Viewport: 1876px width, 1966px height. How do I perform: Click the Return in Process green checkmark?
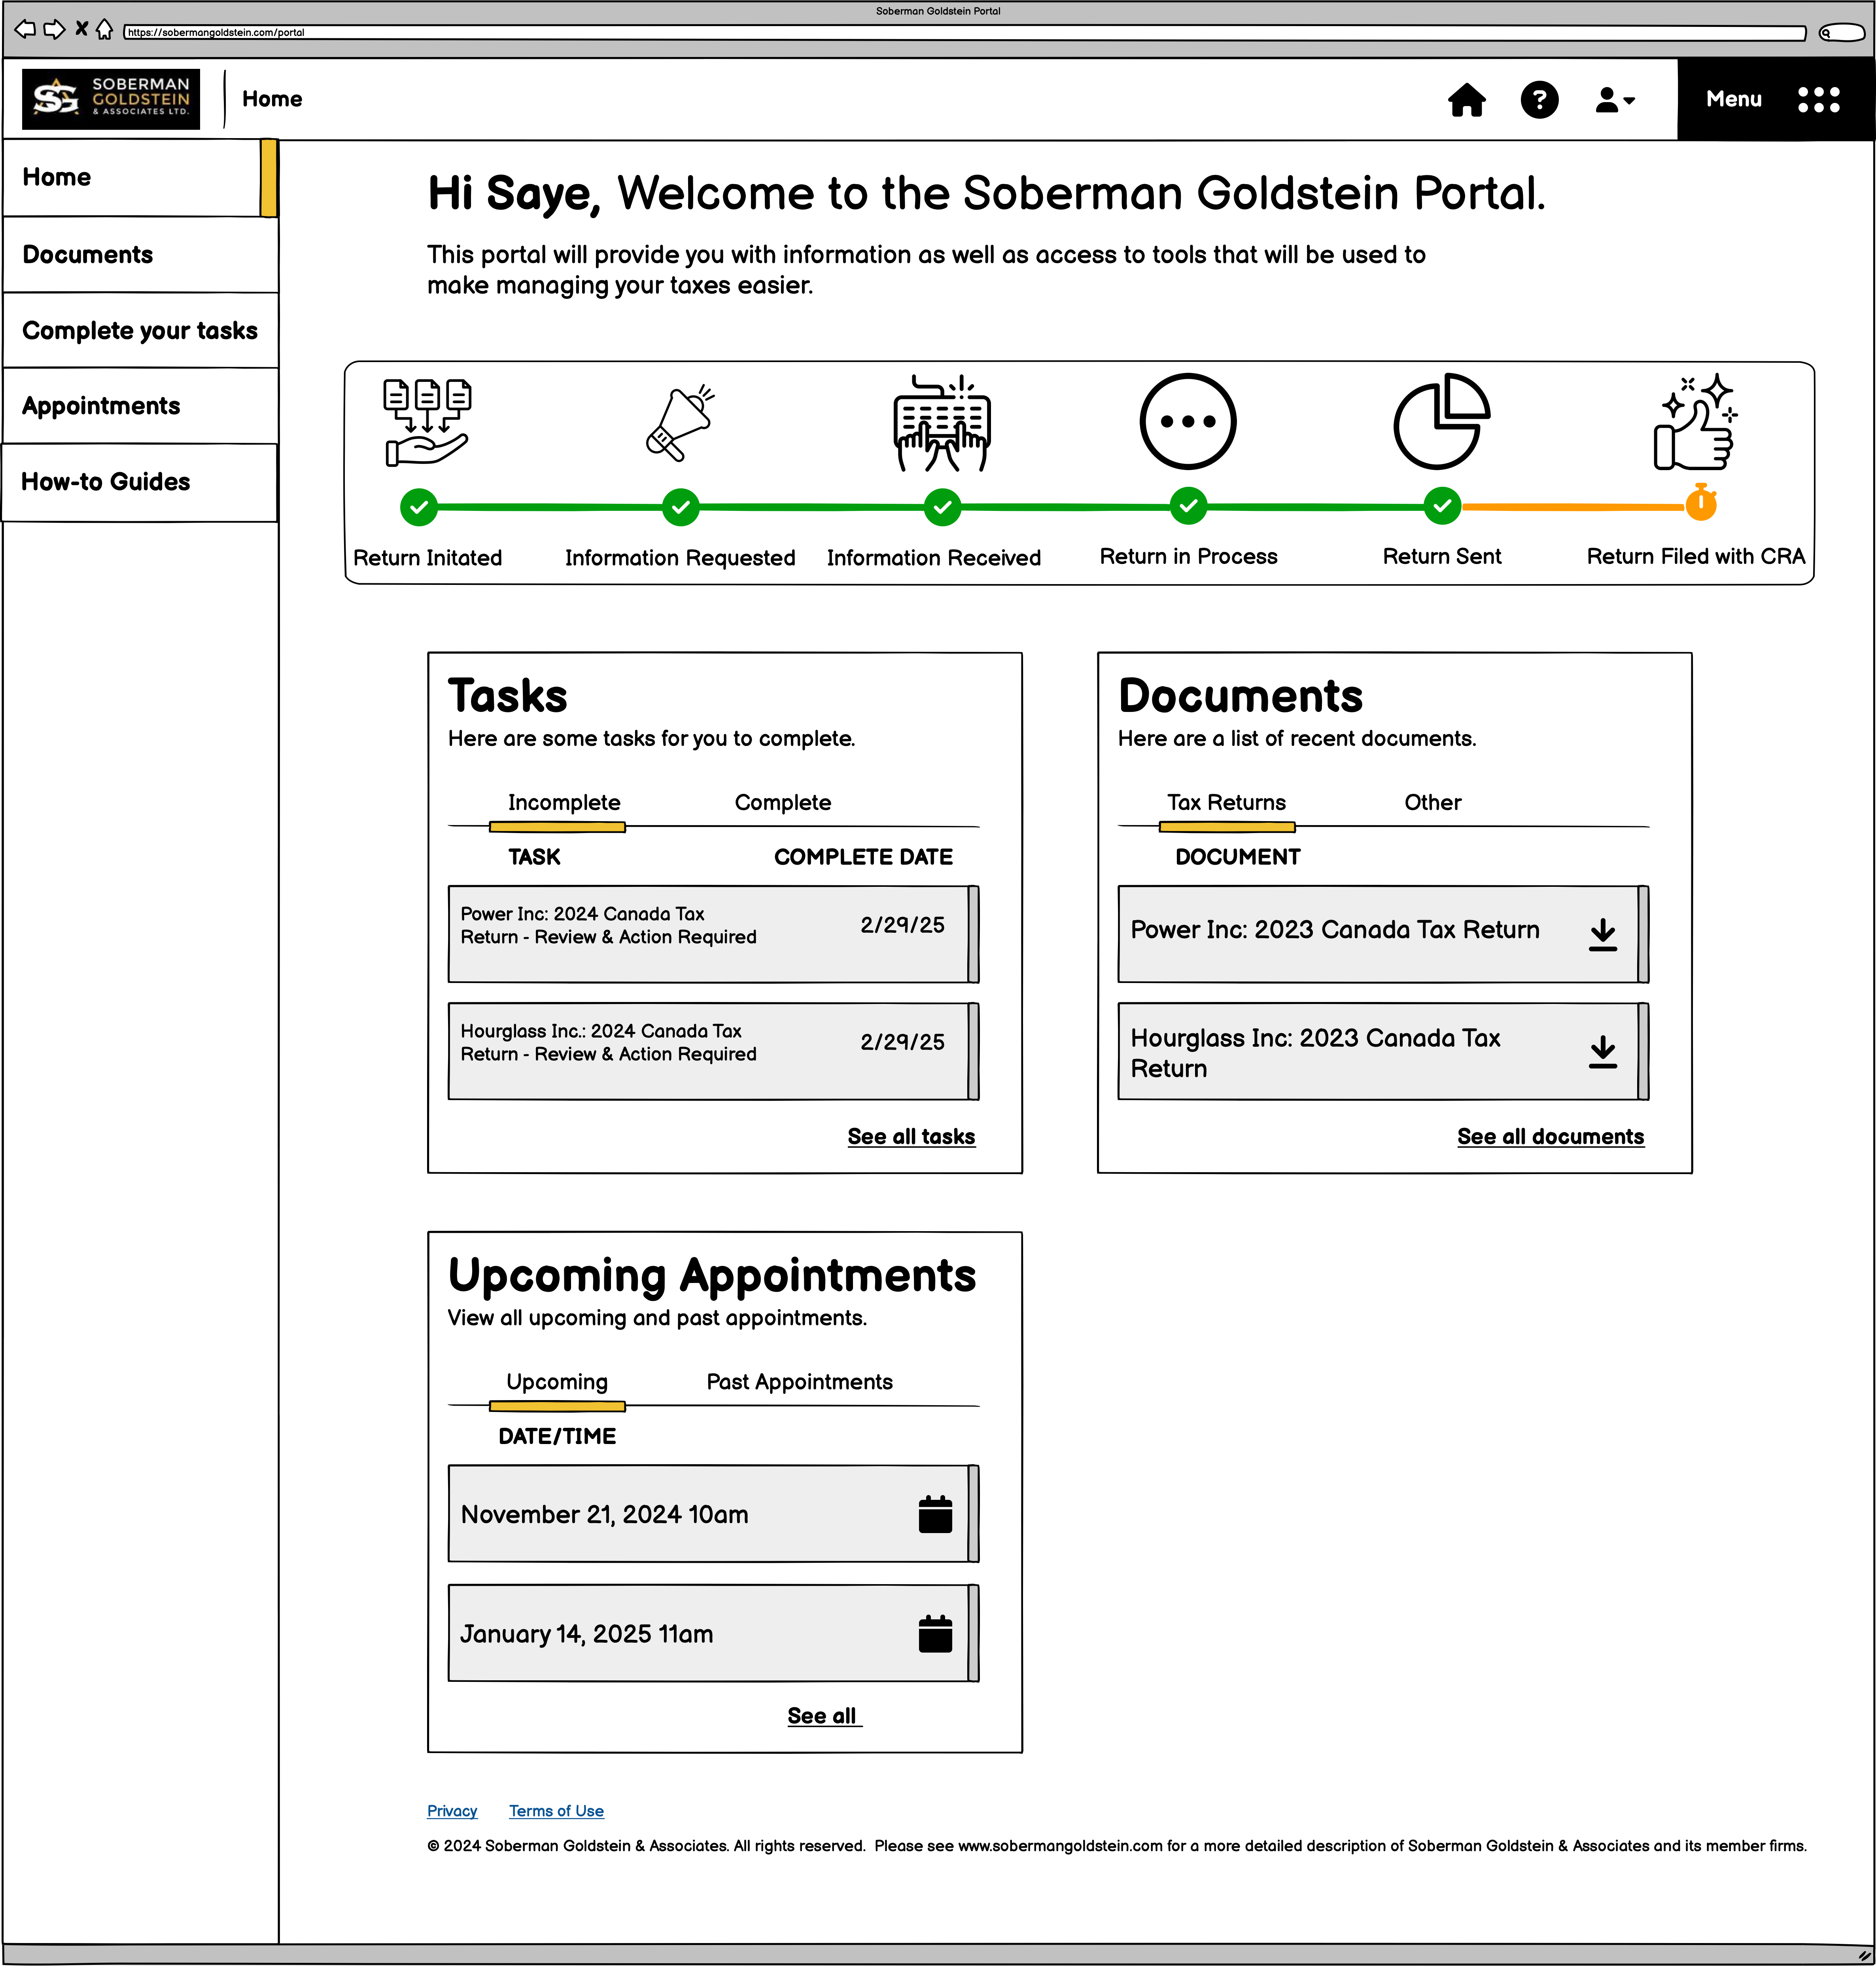[1188, 506]
